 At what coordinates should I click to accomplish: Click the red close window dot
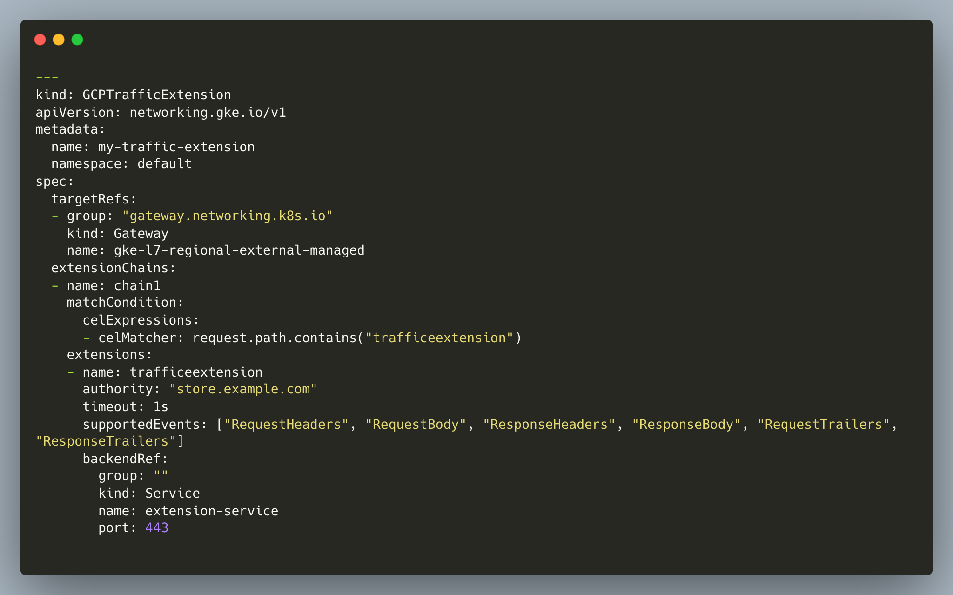[40, 40]
